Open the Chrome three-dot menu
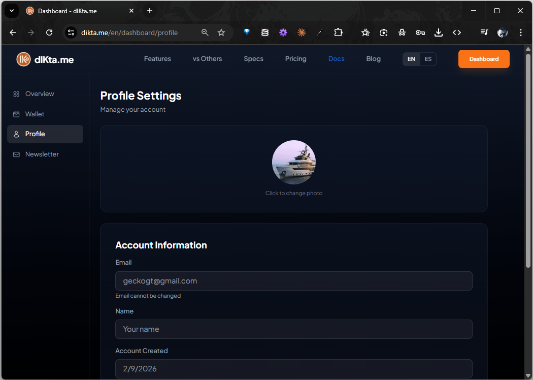 521,32
